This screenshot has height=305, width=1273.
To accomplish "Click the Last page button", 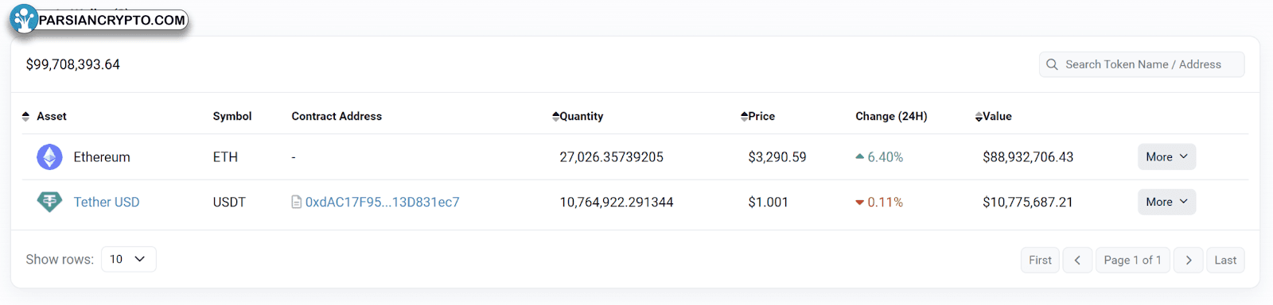I will click(x=1225, y=260).
